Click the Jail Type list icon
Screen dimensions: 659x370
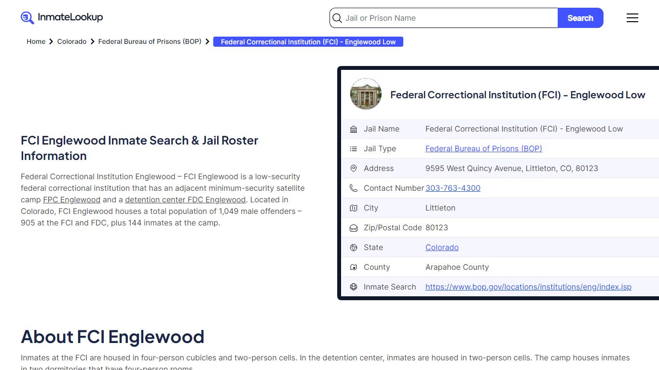click(354, 149)
